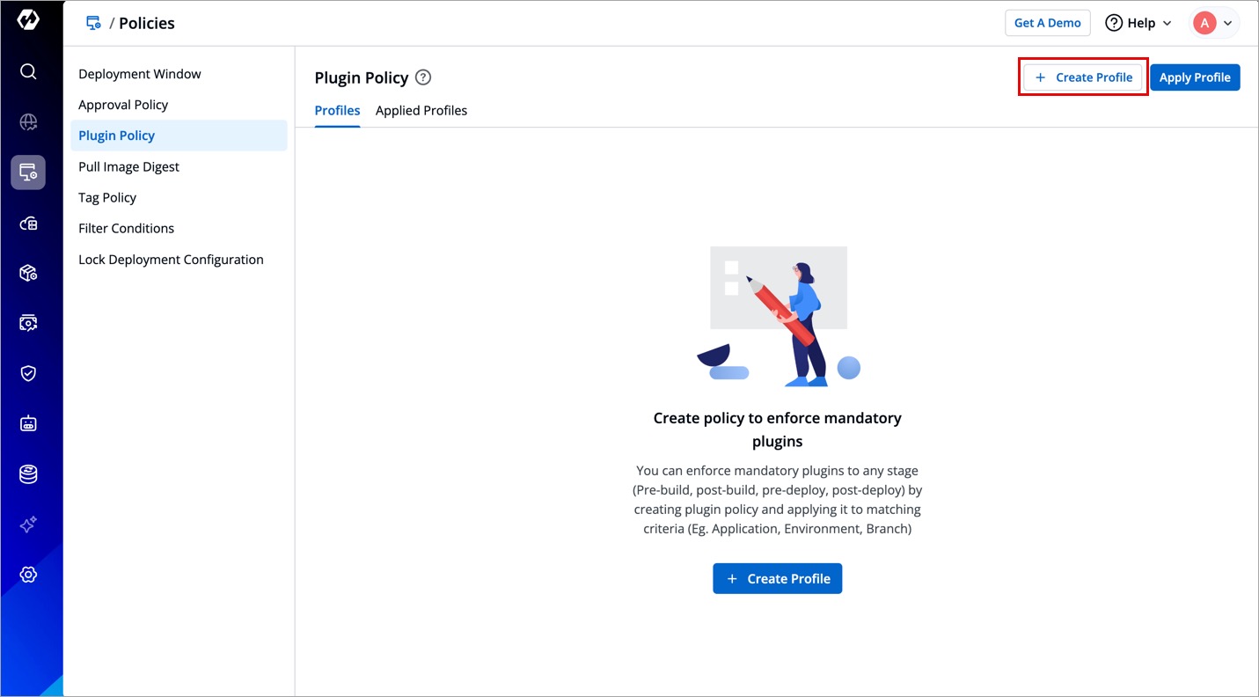Open the cloud infrastructure sidebar icon

click(28, 224)
